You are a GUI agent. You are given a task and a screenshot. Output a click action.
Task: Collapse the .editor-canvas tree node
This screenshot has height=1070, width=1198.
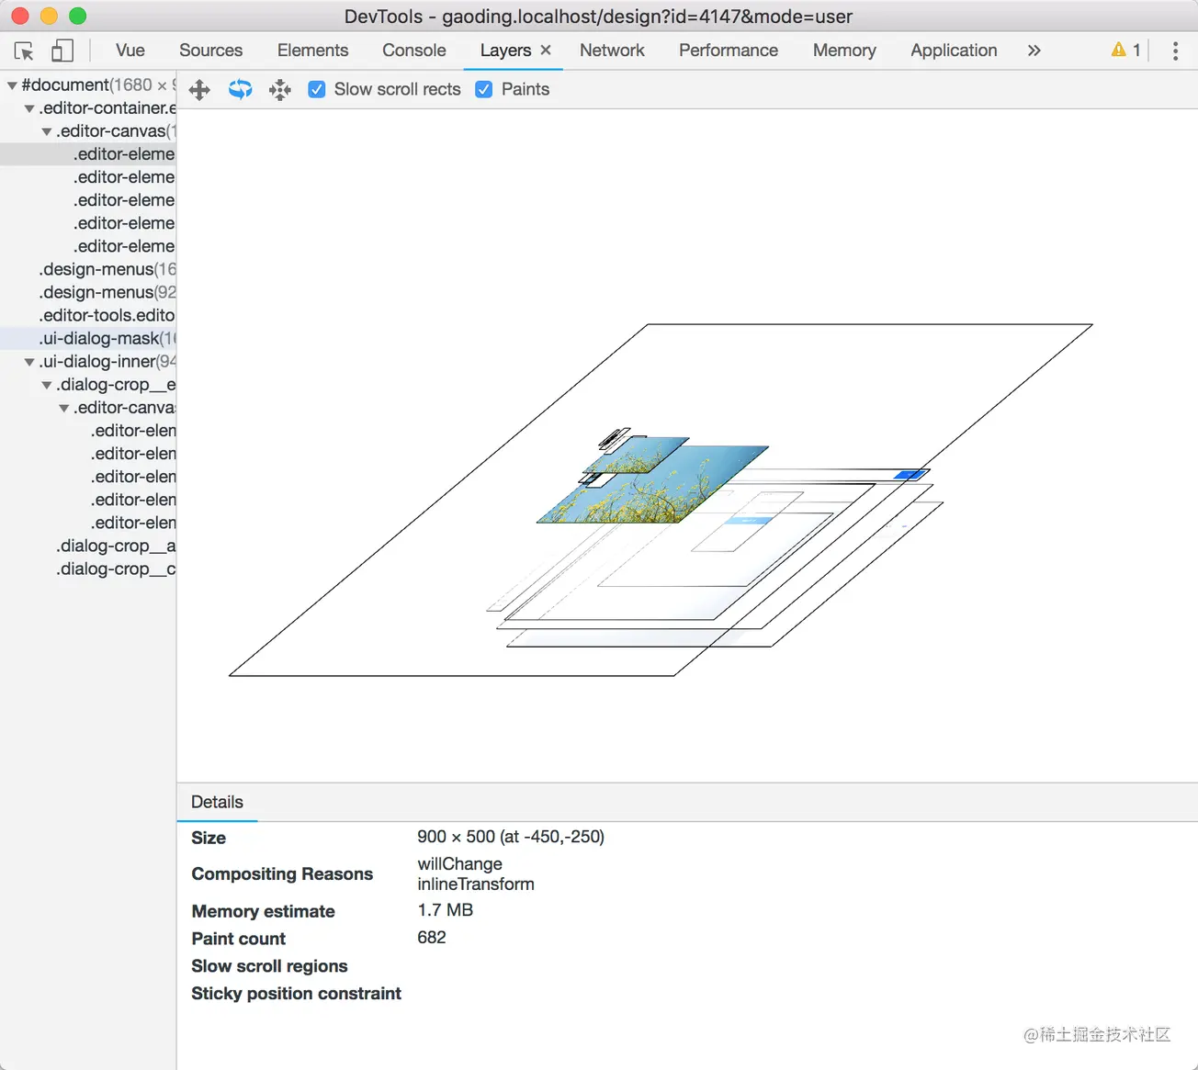(x=47, y=131)
